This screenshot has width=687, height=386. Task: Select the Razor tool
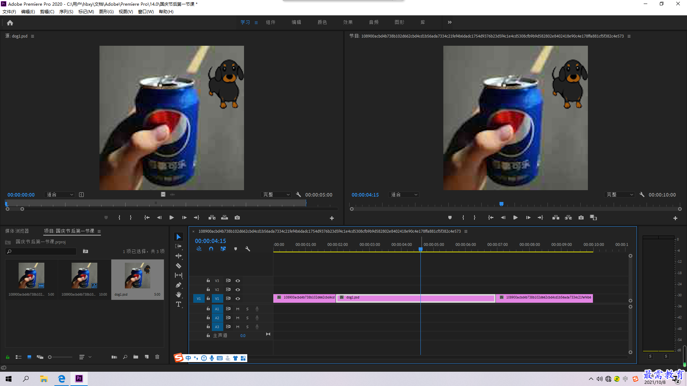pos(179,266)
